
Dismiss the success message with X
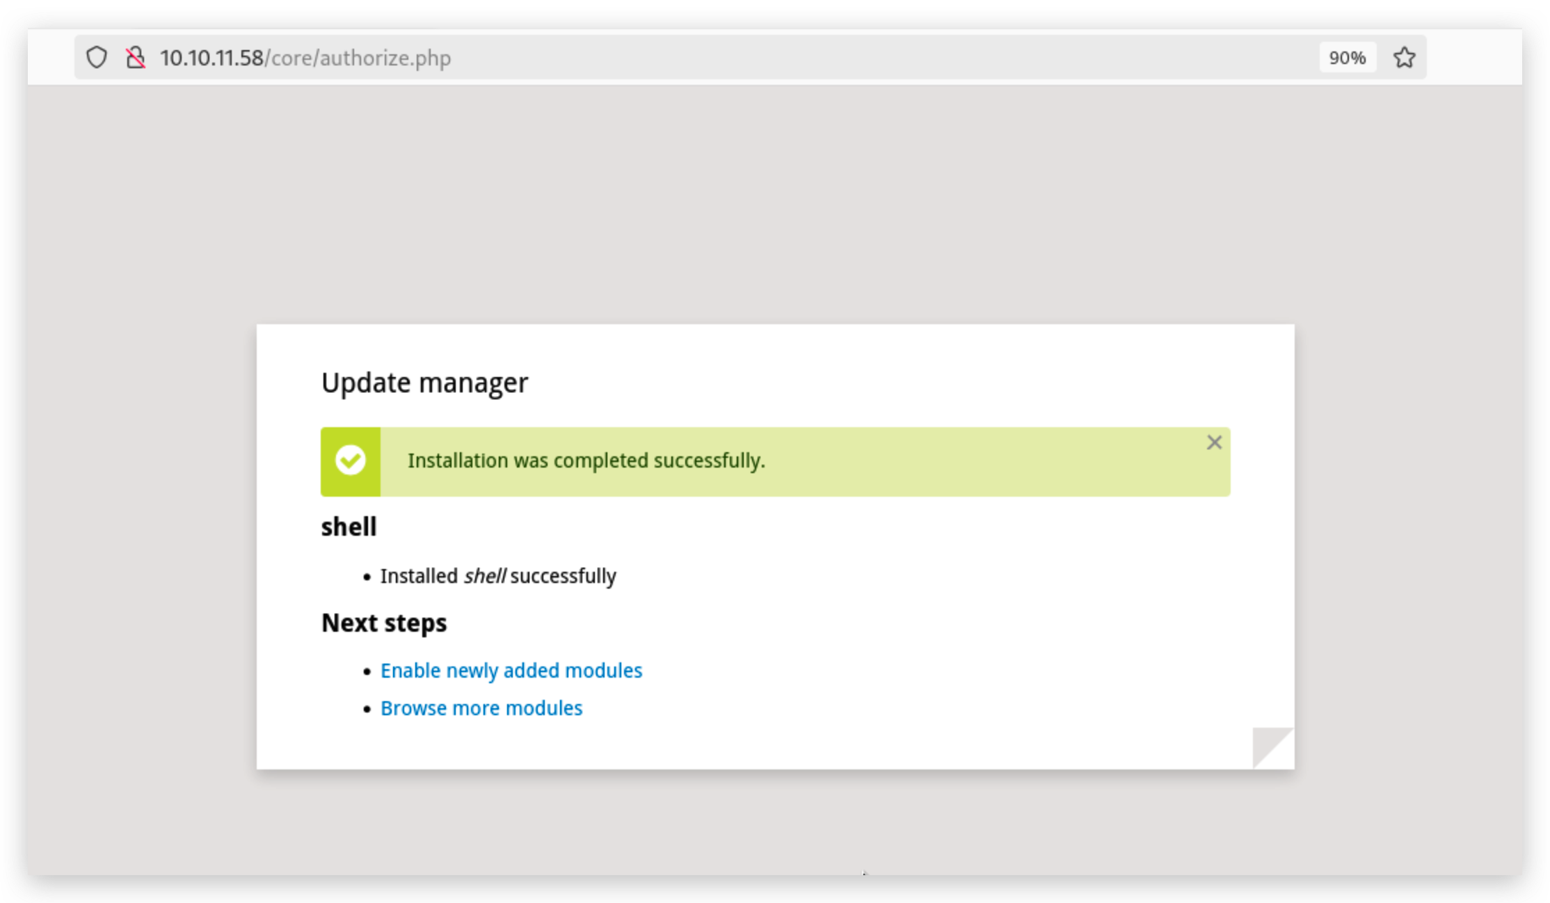click(x=1214, y=442)
